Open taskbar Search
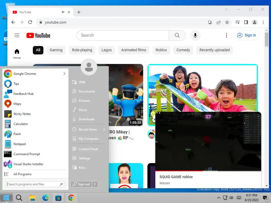 pyautogui.click(x=19, y=198)
